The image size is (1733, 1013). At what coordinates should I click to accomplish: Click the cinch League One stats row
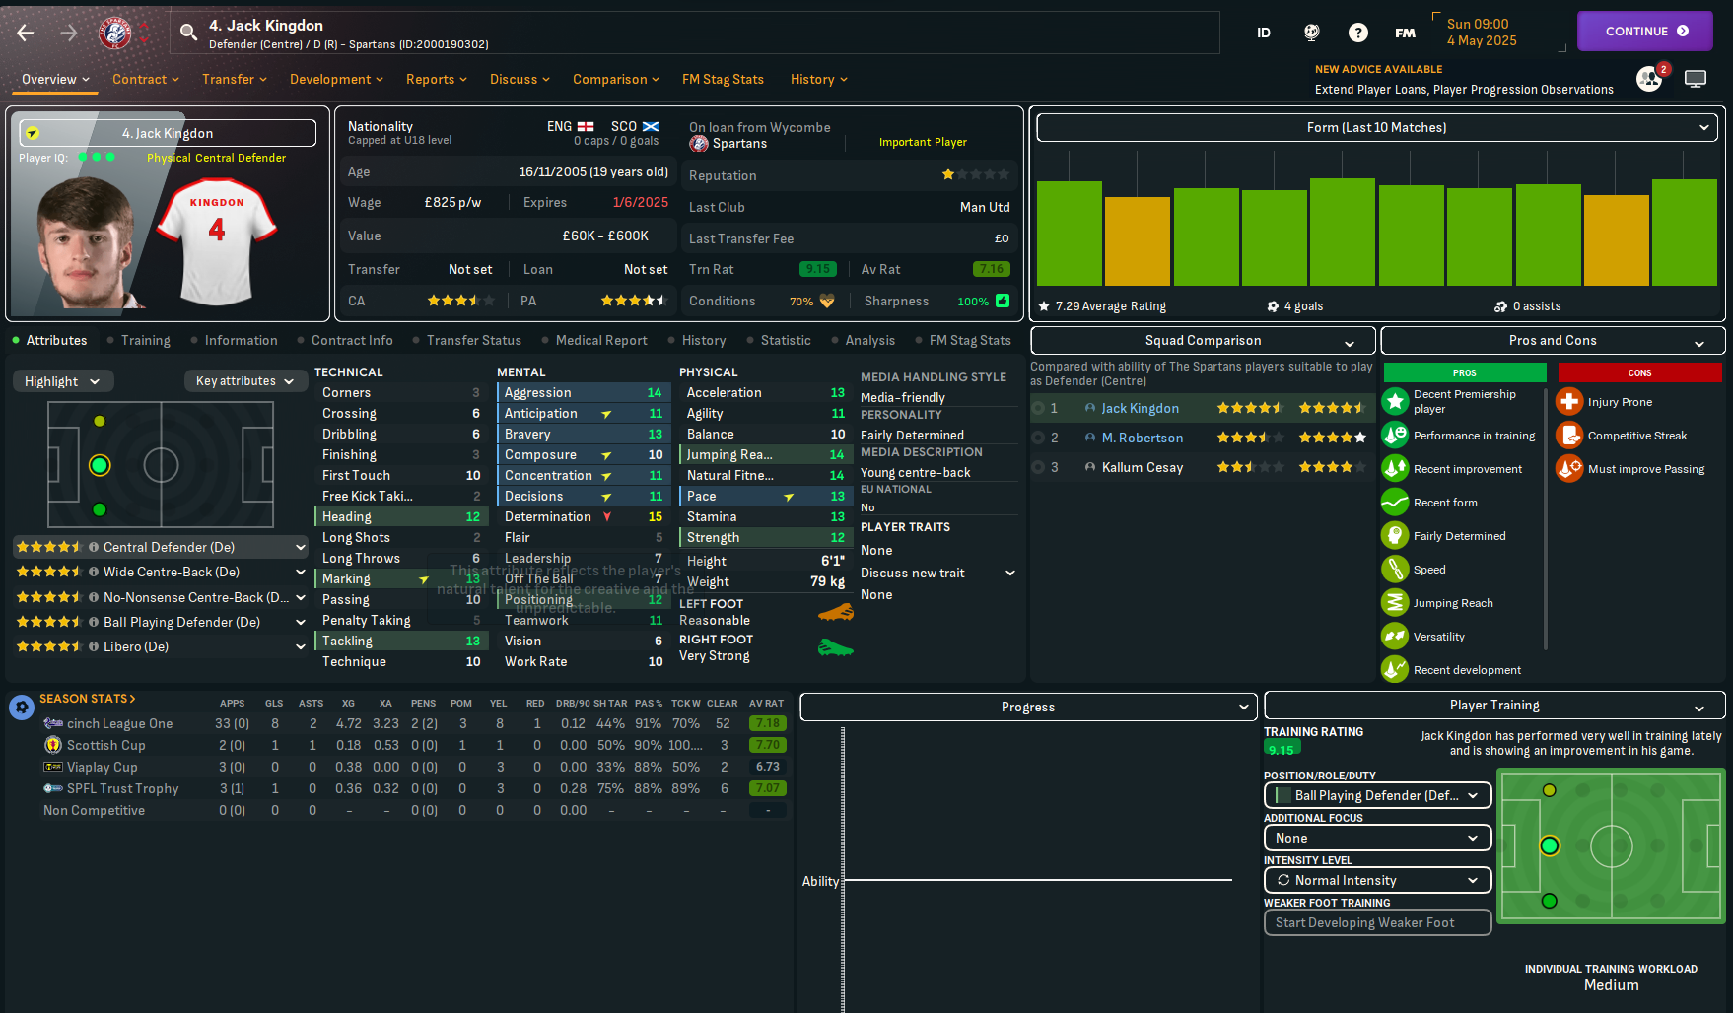coord(119,723)
